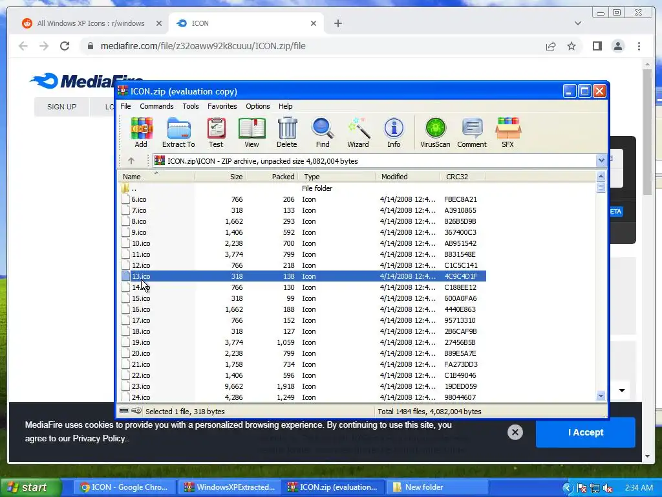Screen dimensions: 662x497
Task: Sort by Packed column header
Action: pos(272,177)
